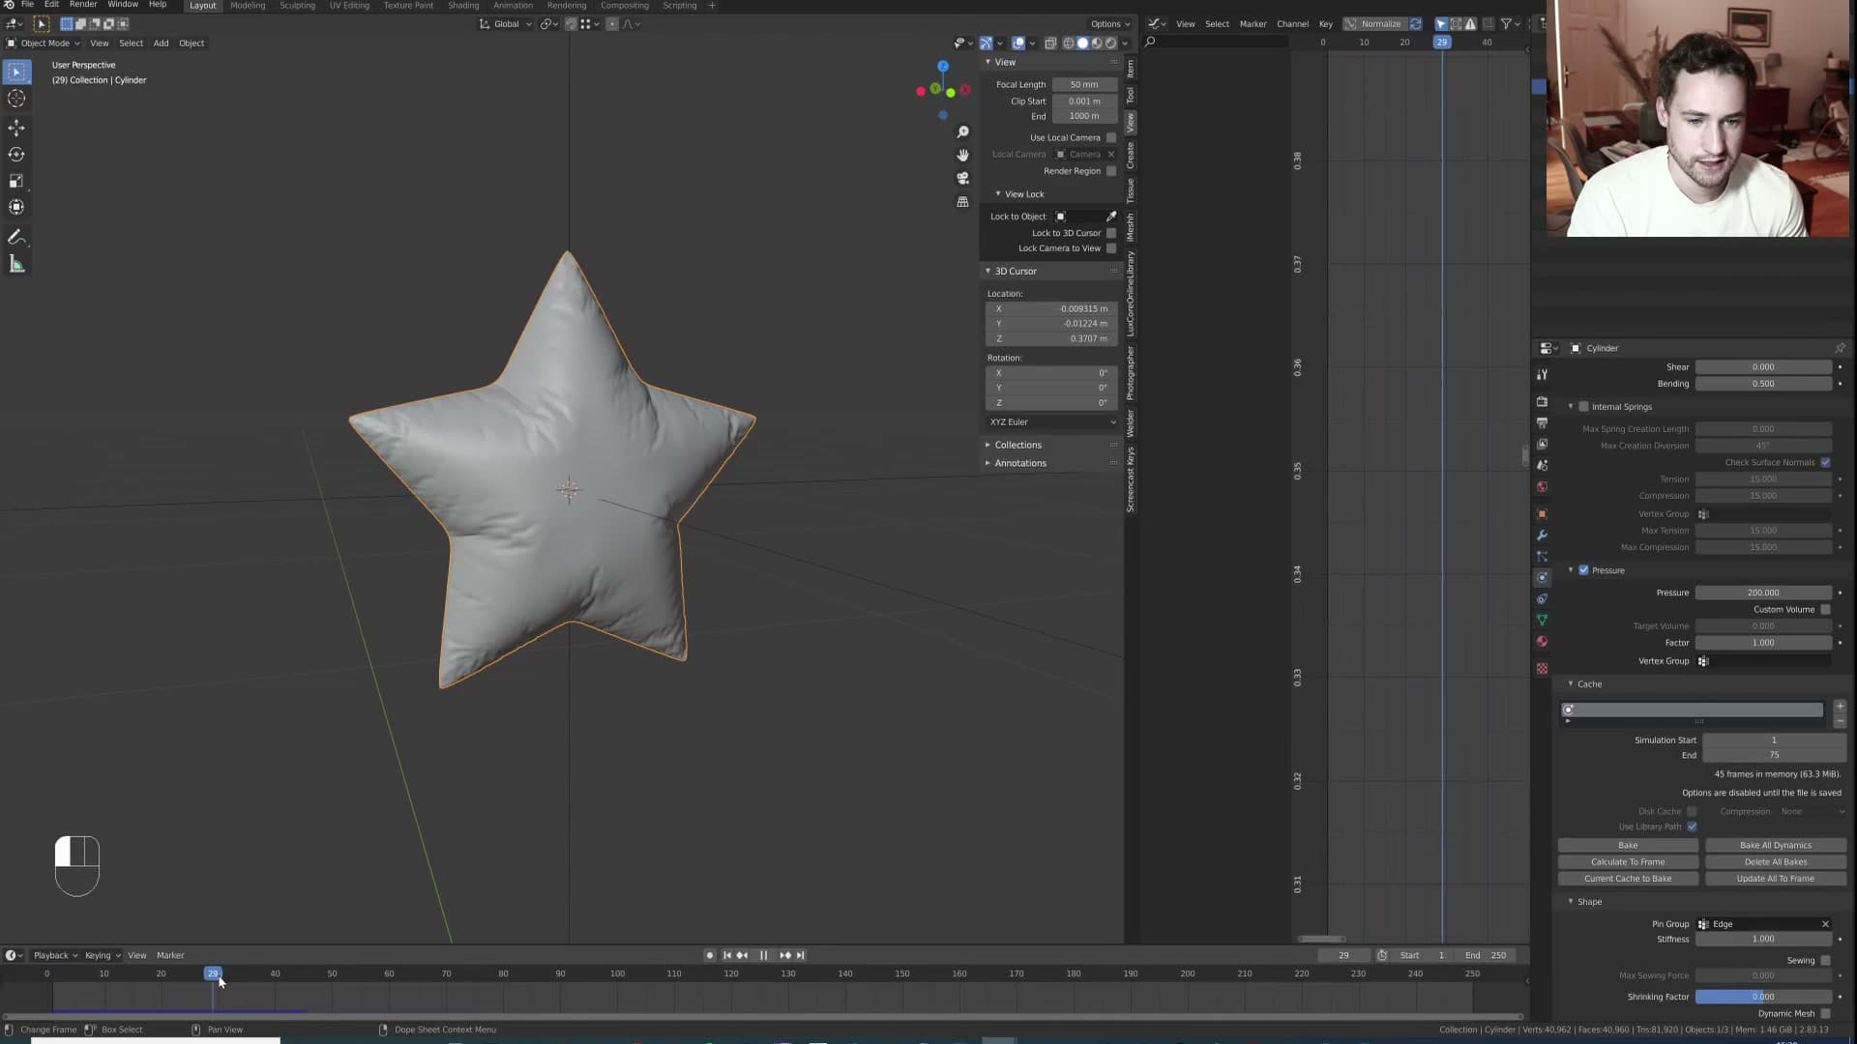This screenshot has height=1044, width=1857.
Task: Collapse the View Lock subpanel
Action: [x=1023, y=194]
